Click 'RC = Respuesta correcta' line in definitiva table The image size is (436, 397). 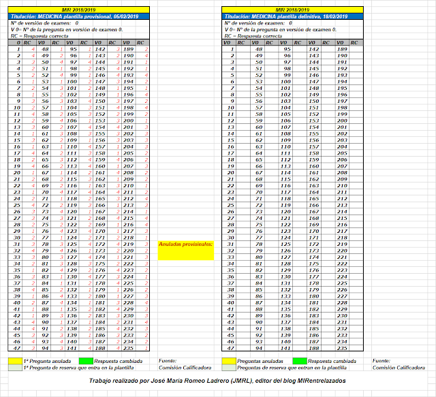click(253, 36)
